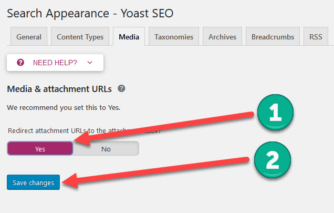Click the red arrow pointing at Save changes

click(x=155, y=172)
